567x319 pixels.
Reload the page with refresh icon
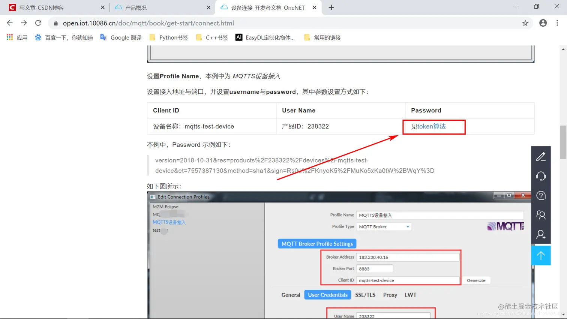pos(38,23)
